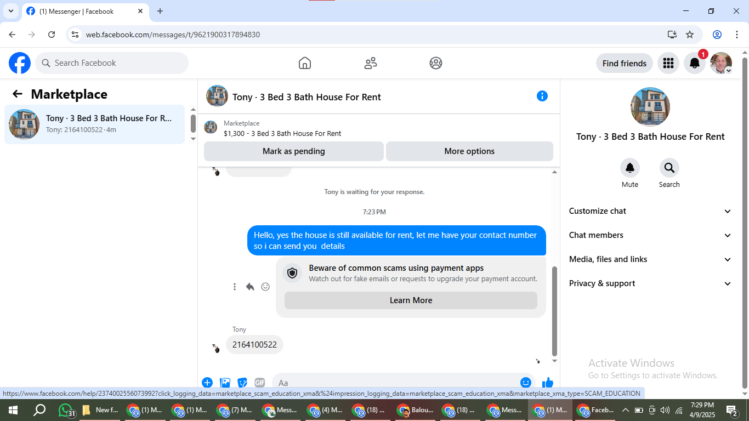View site information icon in address bar
Viewport: 749px width, 421px height.
point(76,35)
